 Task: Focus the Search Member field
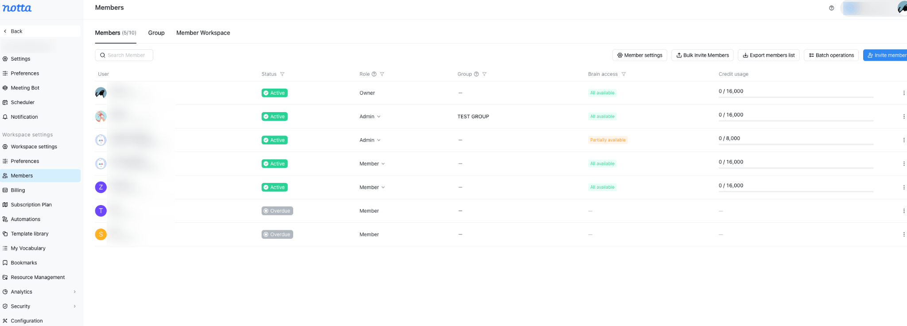click(x=124, y=55)
